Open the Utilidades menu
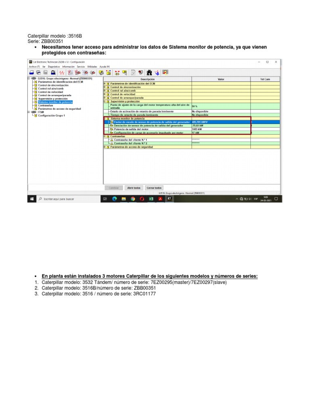310x414 pixels. pos(92,67)
